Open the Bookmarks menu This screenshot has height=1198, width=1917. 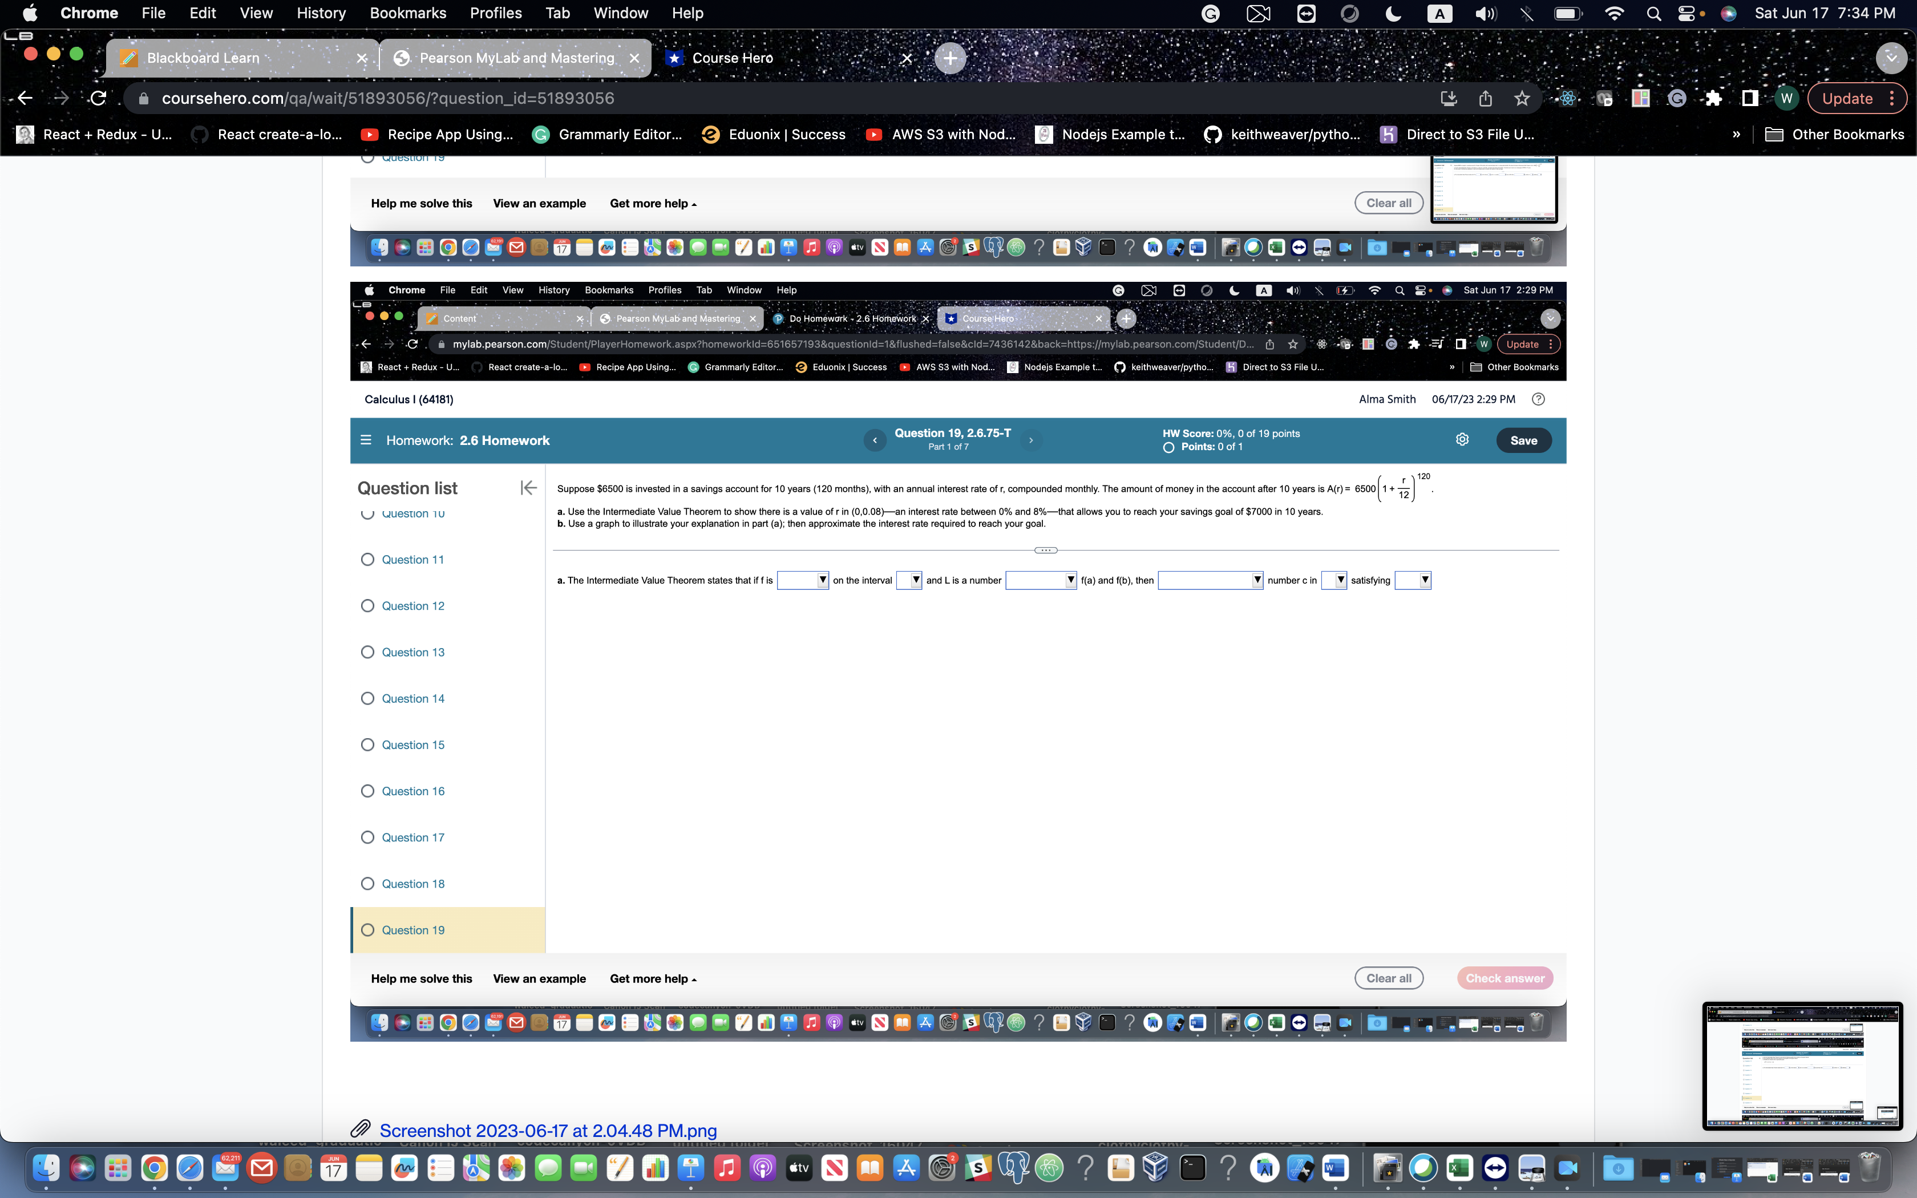click(x=408, y=13)
